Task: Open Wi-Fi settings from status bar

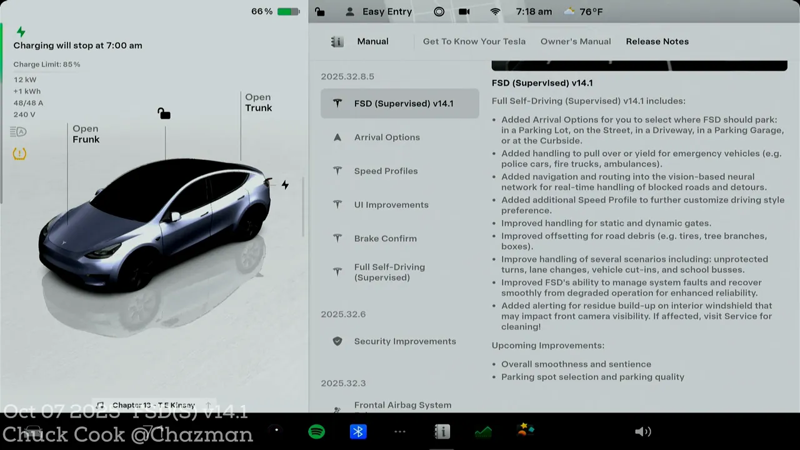Action: [x=495, y=12]
